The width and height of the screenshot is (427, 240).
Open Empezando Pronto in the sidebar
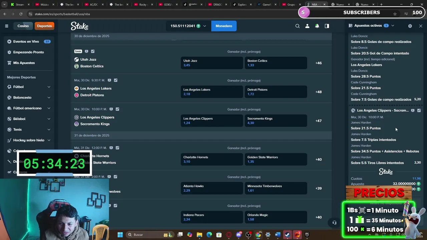tap(29, 52)
